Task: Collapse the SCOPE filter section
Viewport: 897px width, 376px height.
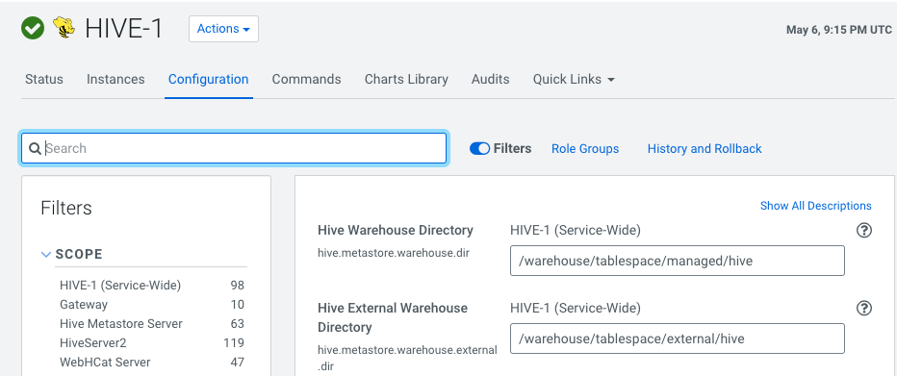Action: (46, 254)
